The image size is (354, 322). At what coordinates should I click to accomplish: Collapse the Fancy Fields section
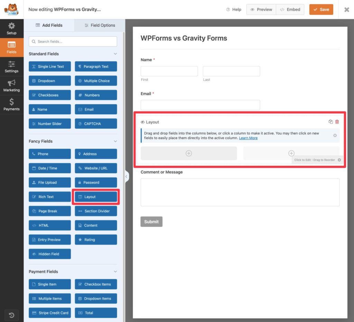pyautogui.click(x=115, y=141)
